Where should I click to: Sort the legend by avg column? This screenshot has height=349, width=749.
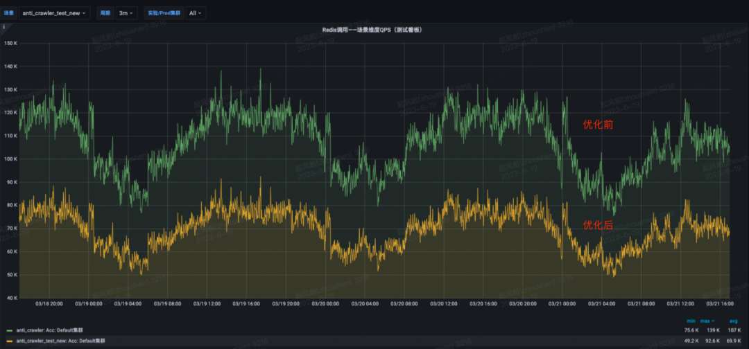click(733, 321)
